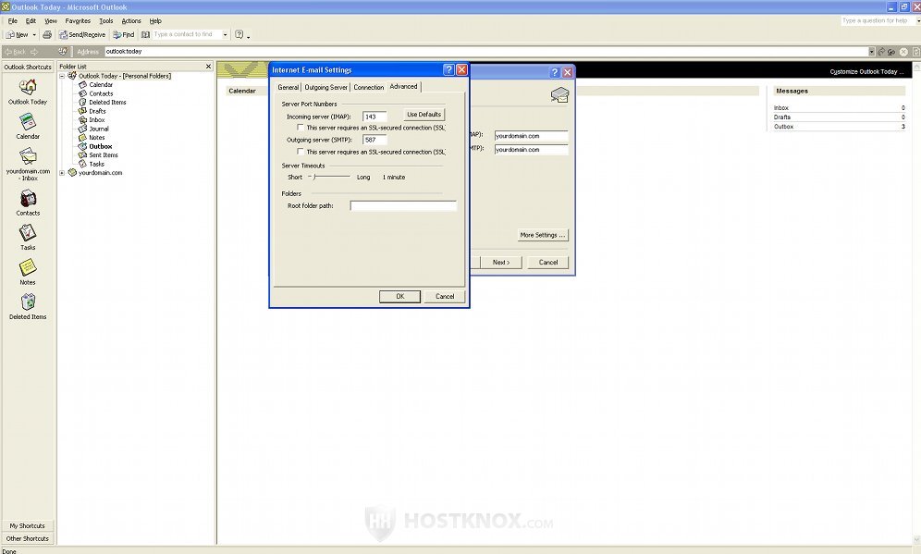Image resolution: width=921 pixels, height=554 pixels.
Task: Click the Outgoing server SMTP port field
Action: tap(375, 140)
